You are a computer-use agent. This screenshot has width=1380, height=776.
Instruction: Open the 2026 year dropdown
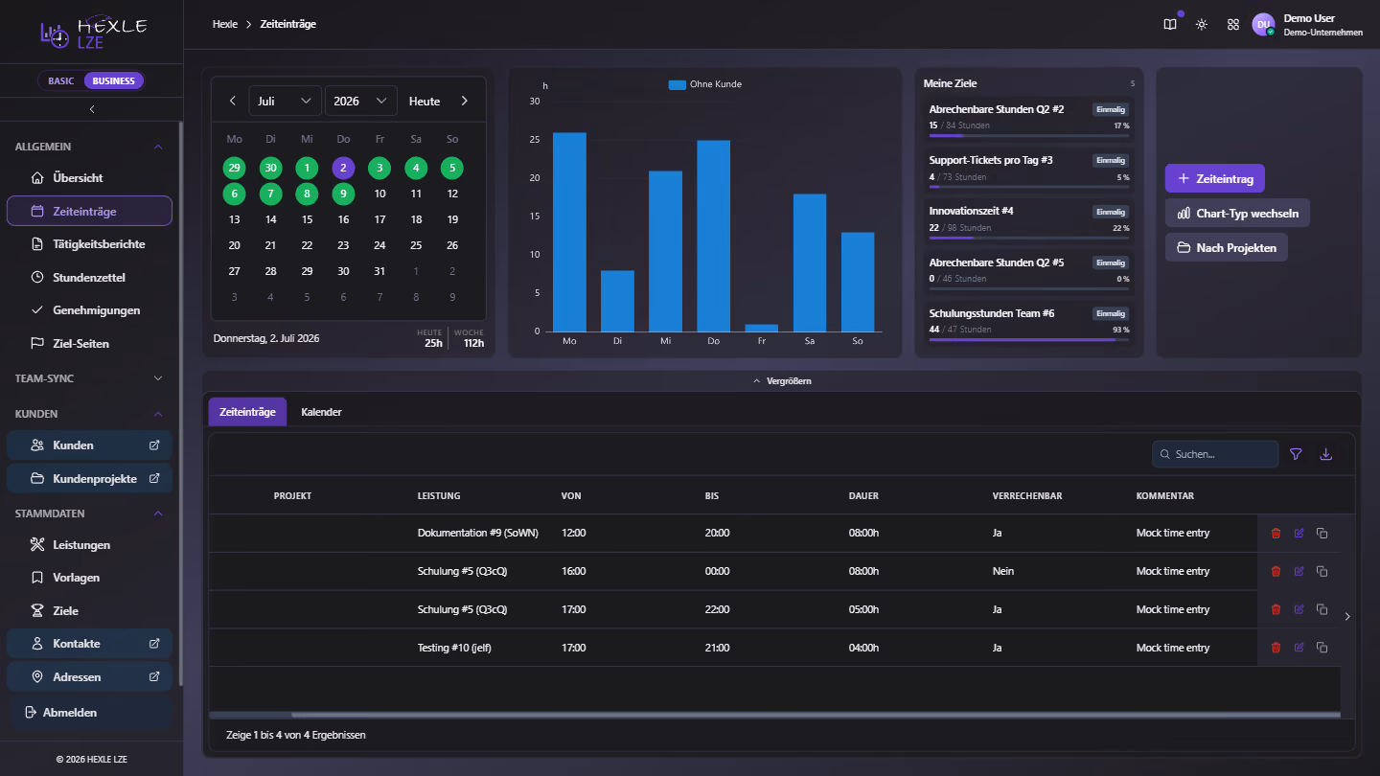coord(360,101)
